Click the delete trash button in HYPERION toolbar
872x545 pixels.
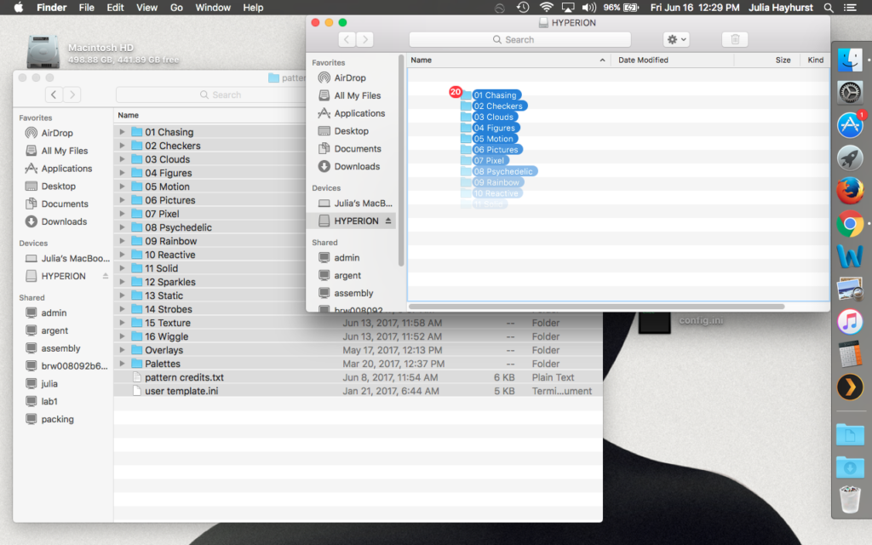click(x=735, y=39)
